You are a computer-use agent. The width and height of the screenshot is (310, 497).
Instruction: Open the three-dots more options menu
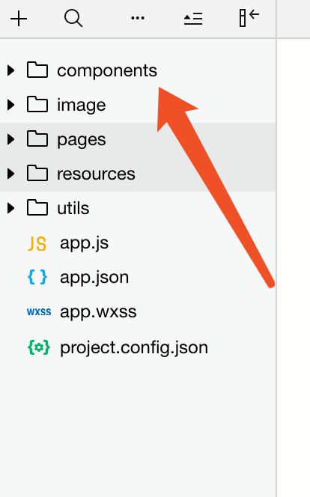138,18
